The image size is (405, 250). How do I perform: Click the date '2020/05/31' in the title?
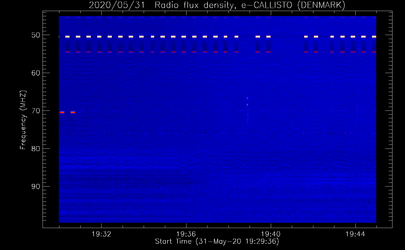(117, 5)
